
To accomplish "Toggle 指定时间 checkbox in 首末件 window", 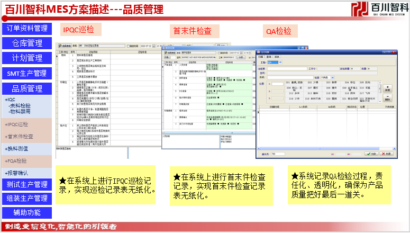I will [x=220, y=53].
